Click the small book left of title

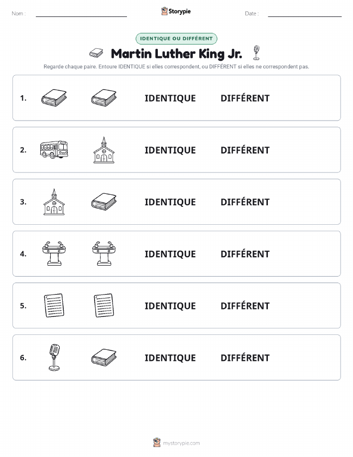(96, 53)
